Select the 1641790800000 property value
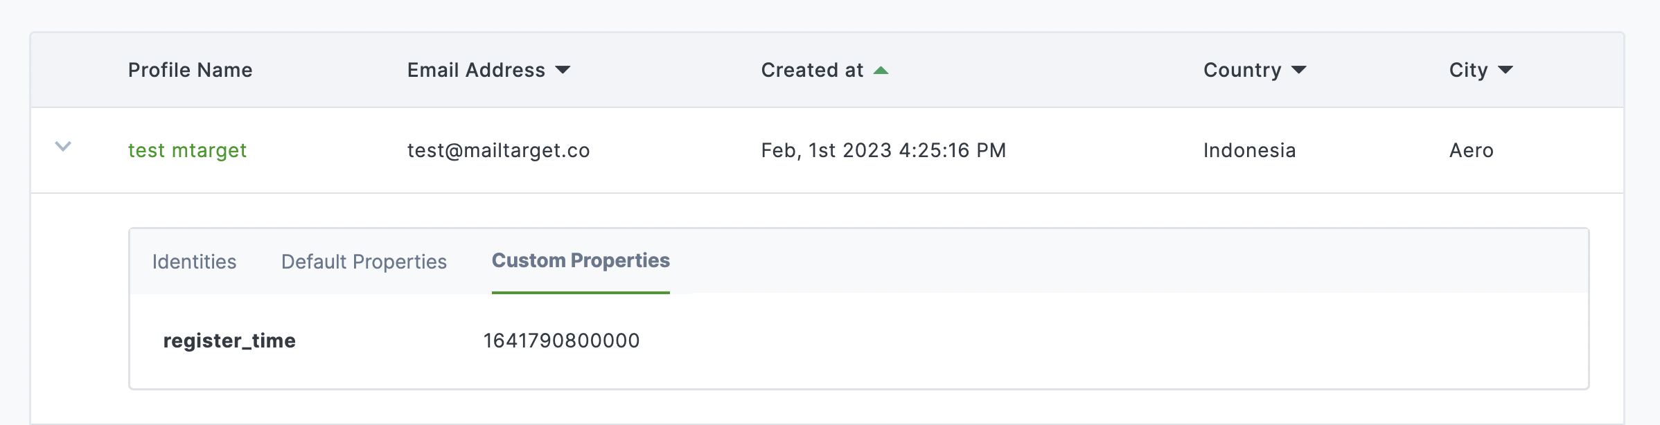This screenshot has width=1660, height=425. coord(561,341)
